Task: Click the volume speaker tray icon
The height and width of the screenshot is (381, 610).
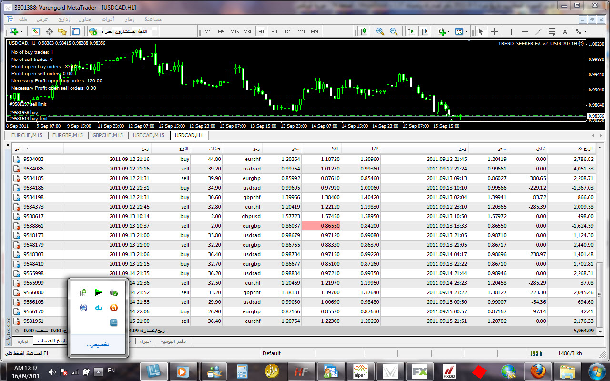Action: click(x=52, y=371)
